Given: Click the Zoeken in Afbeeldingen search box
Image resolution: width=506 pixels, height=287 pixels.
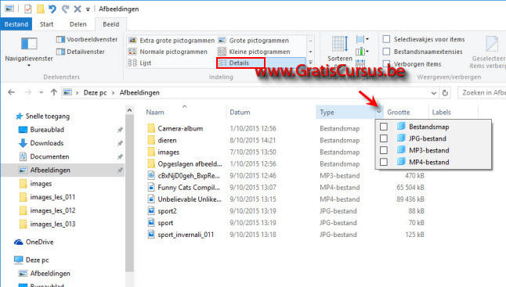Looking at the screenshot, I should (x=482, y=93).
